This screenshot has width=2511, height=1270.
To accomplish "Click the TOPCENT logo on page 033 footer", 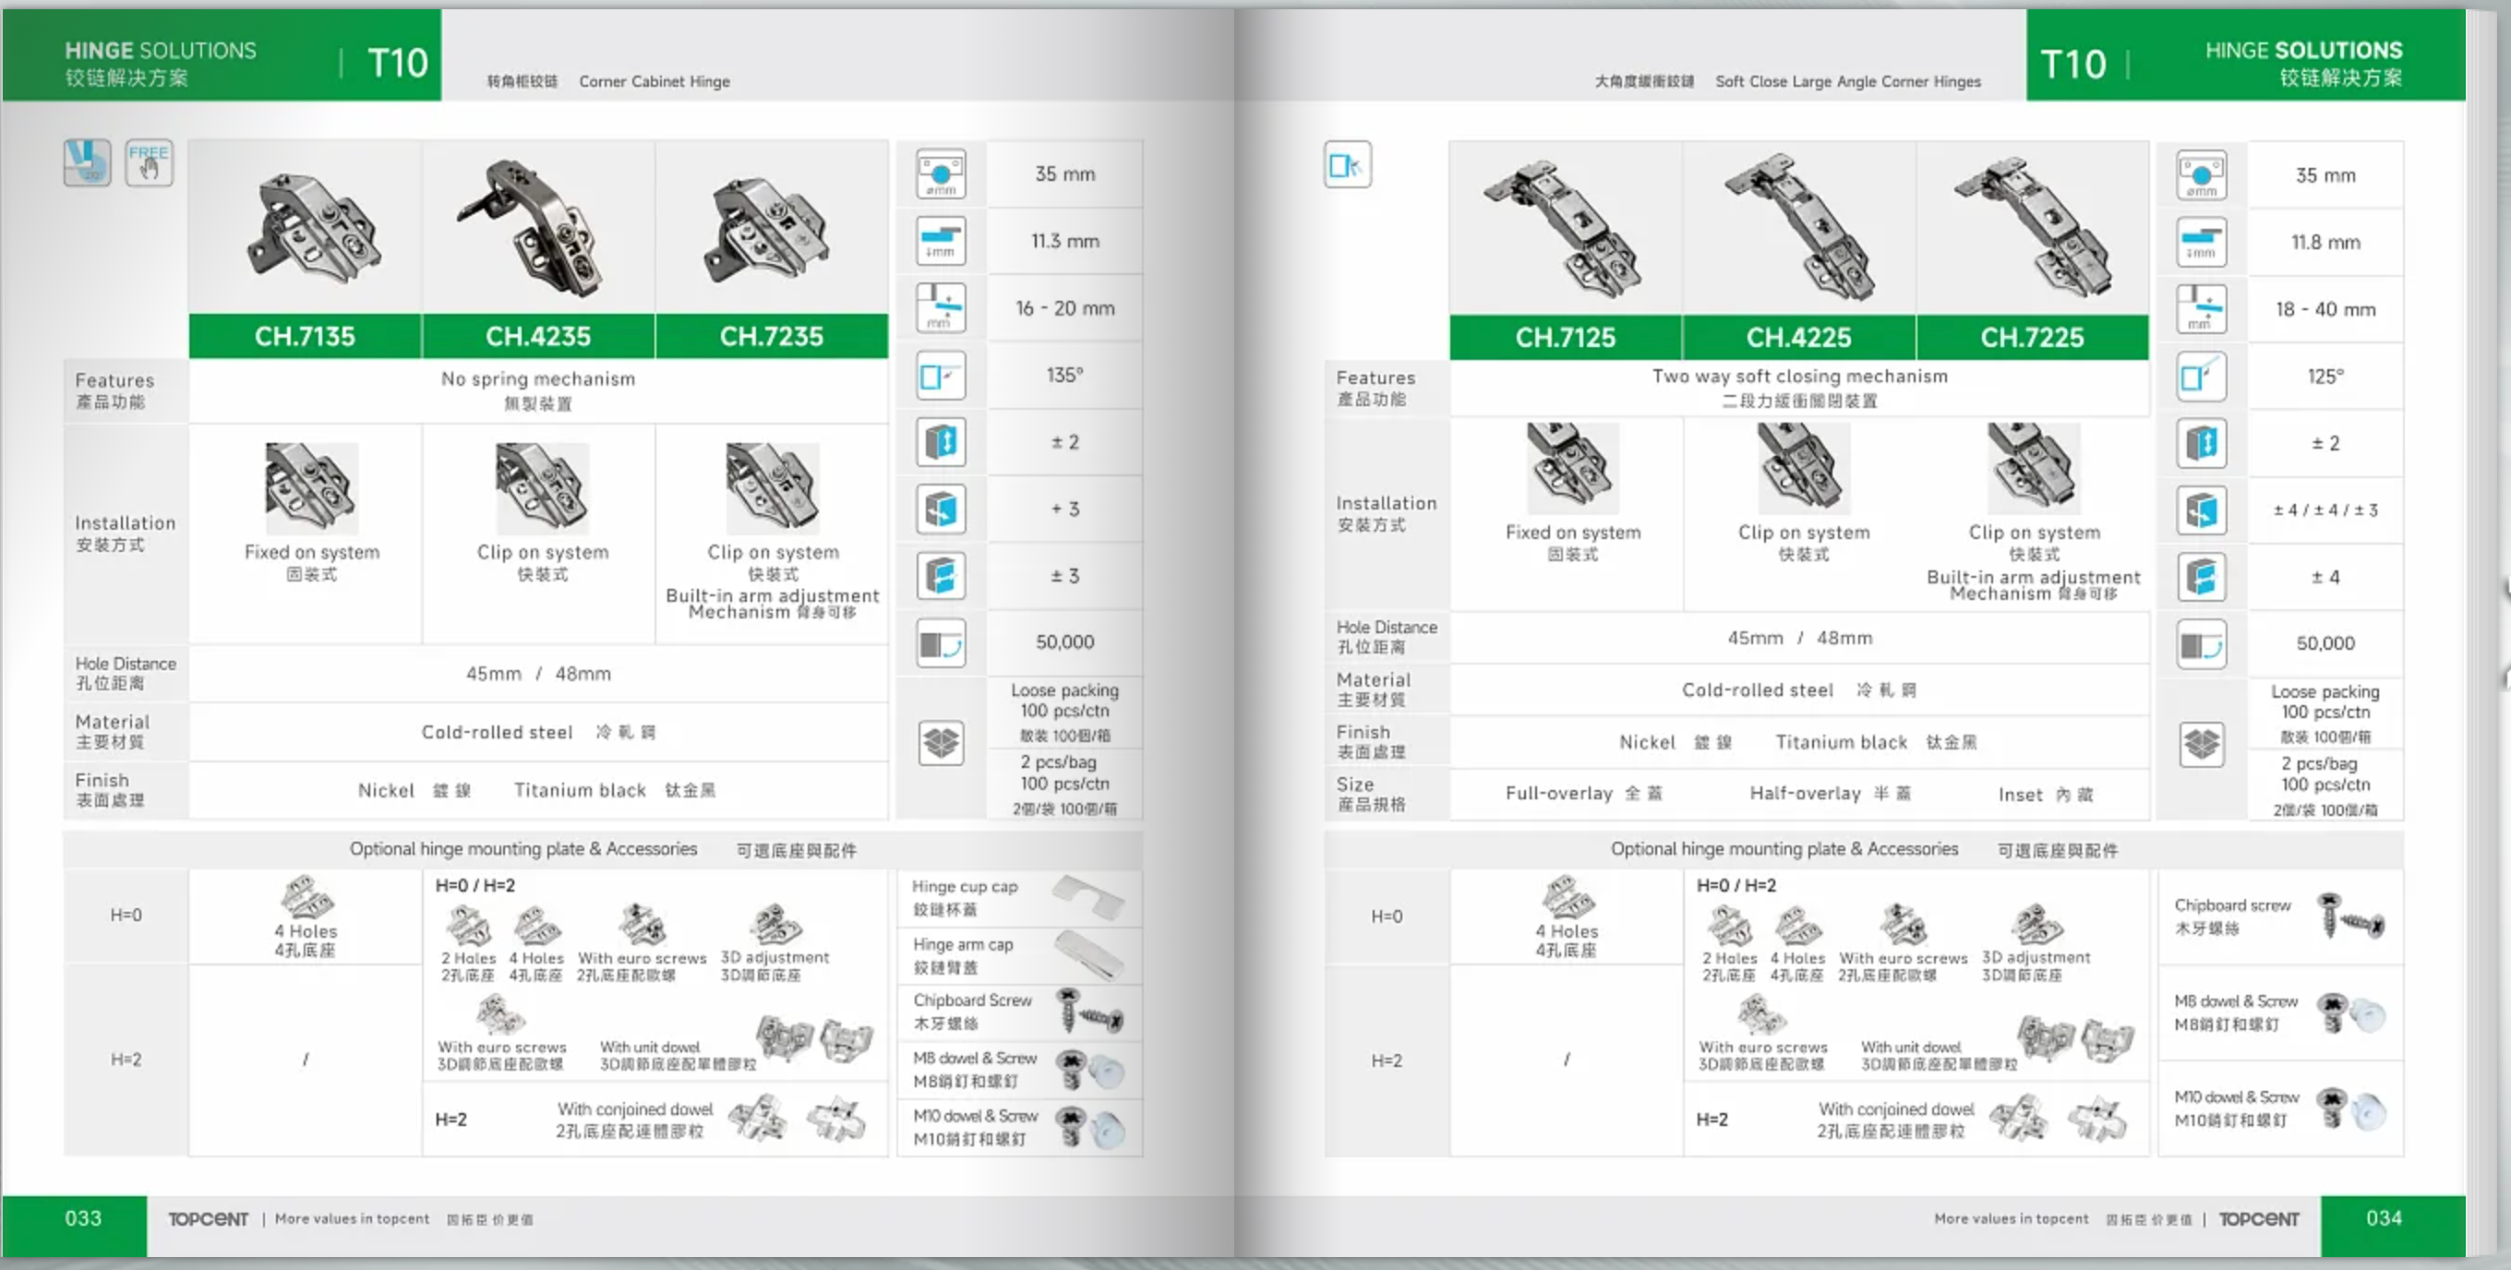I will pos(208,1218).
